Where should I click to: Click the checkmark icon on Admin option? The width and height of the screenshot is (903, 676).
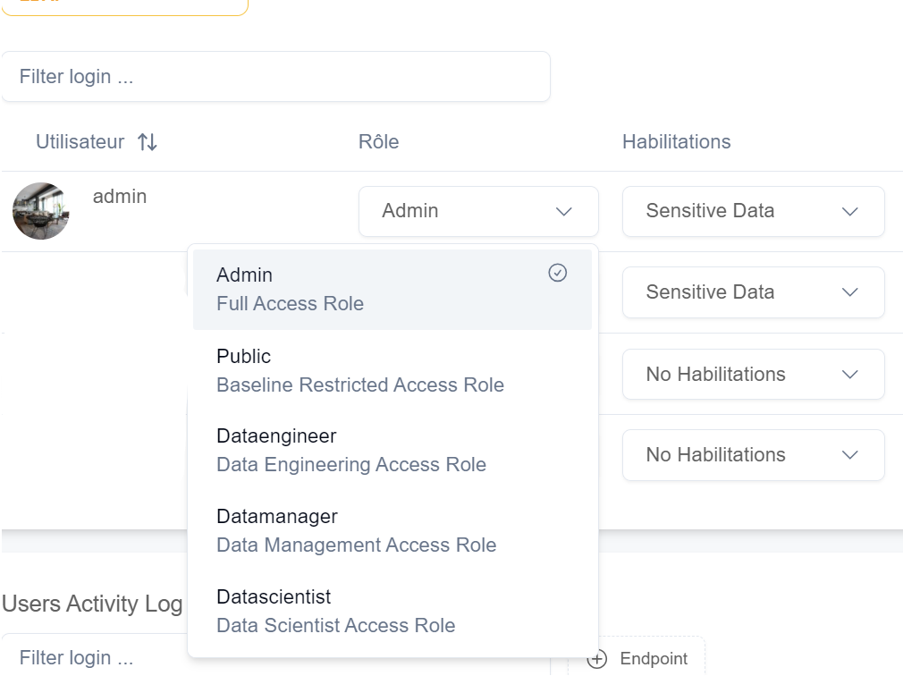click(557, 274)
